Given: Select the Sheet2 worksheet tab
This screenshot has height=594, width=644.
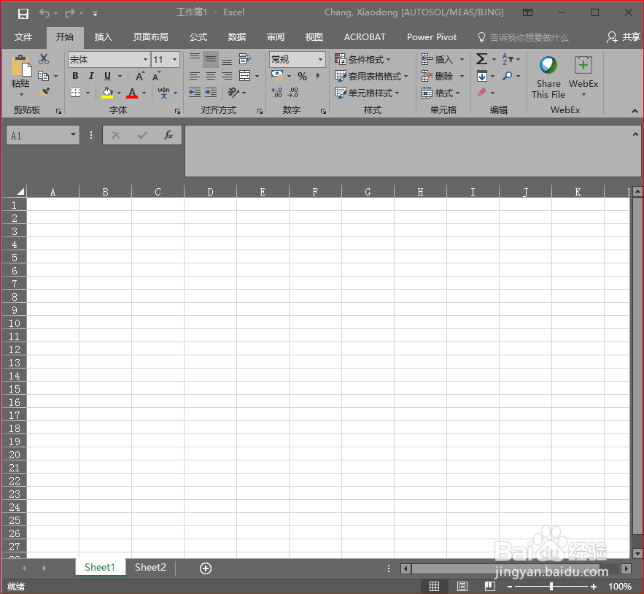Looking at the screenshot, I should [150, 567].
